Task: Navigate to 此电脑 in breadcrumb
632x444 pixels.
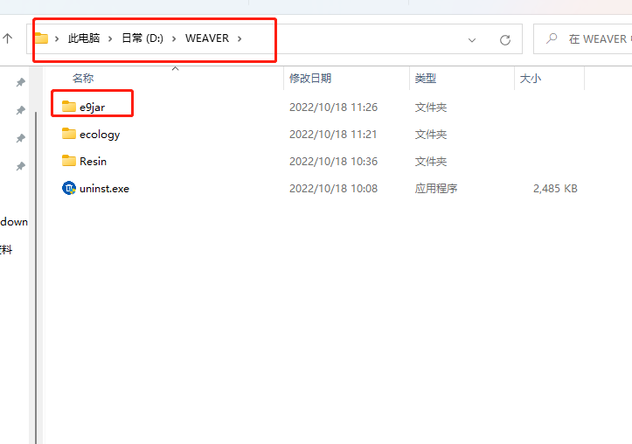Action: (x=84, y=38)
